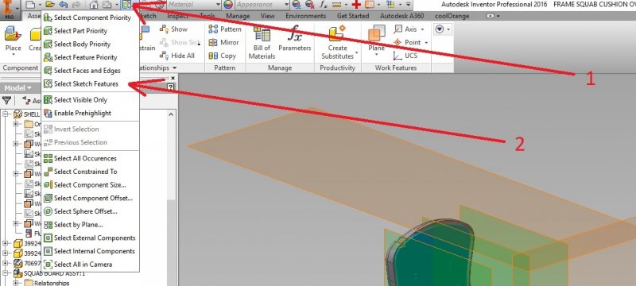The width and height of the screenshot is (636, 286).
Task: Open the file with the folder icon
Action: pyautogui.click(x=50, y=5)
